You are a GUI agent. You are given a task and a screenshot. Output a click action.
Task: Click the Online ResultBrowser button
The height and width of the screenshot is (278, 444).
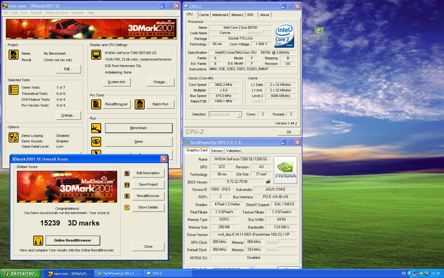coord(73,240)
